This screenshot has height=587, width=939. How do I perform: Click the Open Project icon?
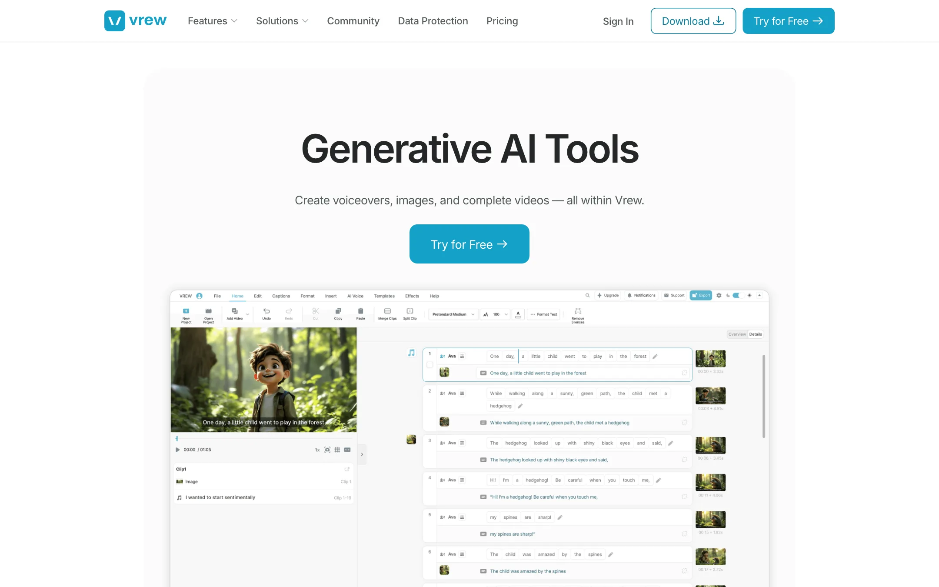pyautogui.click(x=209, y=311)
